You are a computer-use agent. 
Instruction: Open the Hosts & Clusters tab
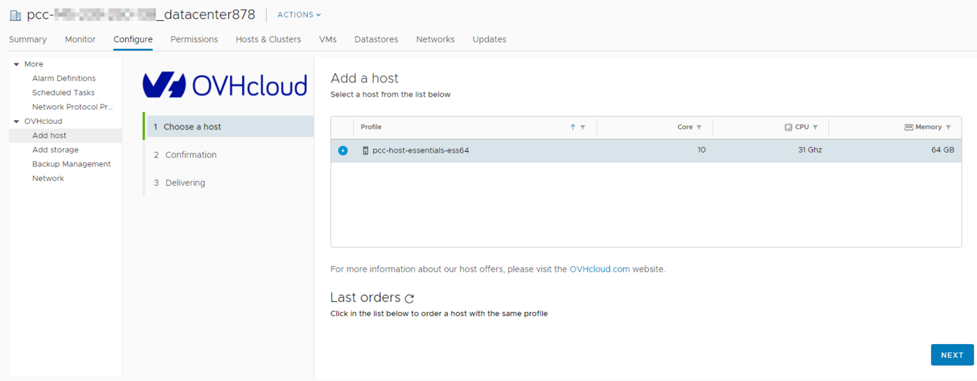pos(268,40)
